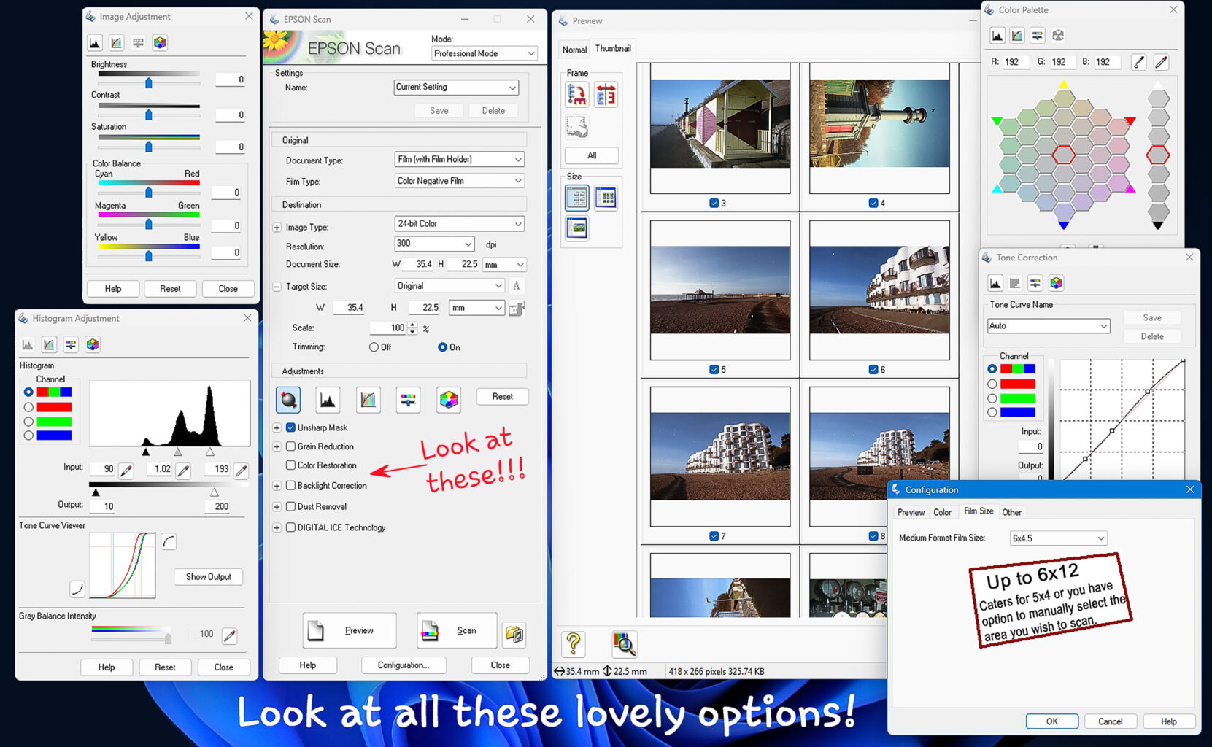Click the zoom magnifier icon in Preview
The width and height of the screenshot is (1212, 747).
pyautogui.click(x=624, y=643)
